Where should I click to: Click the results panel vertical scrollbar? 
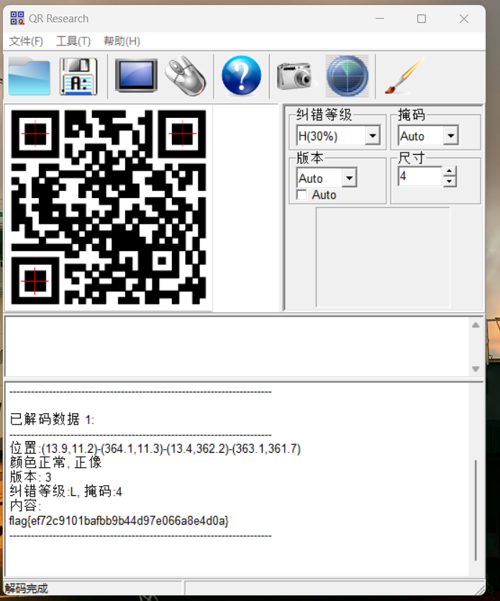point(476,510)
